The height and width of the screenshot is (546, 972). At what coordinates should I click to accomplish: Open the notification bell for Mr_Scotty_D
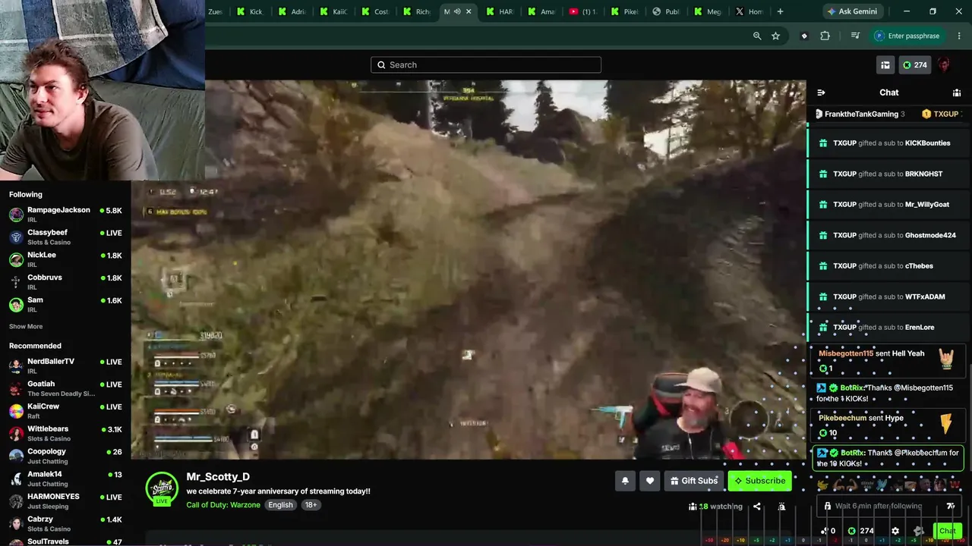click(625, 481)
